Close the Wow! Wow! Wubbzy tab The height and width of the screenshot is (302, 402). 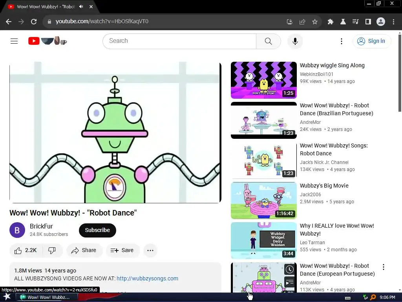click(91, 7)
